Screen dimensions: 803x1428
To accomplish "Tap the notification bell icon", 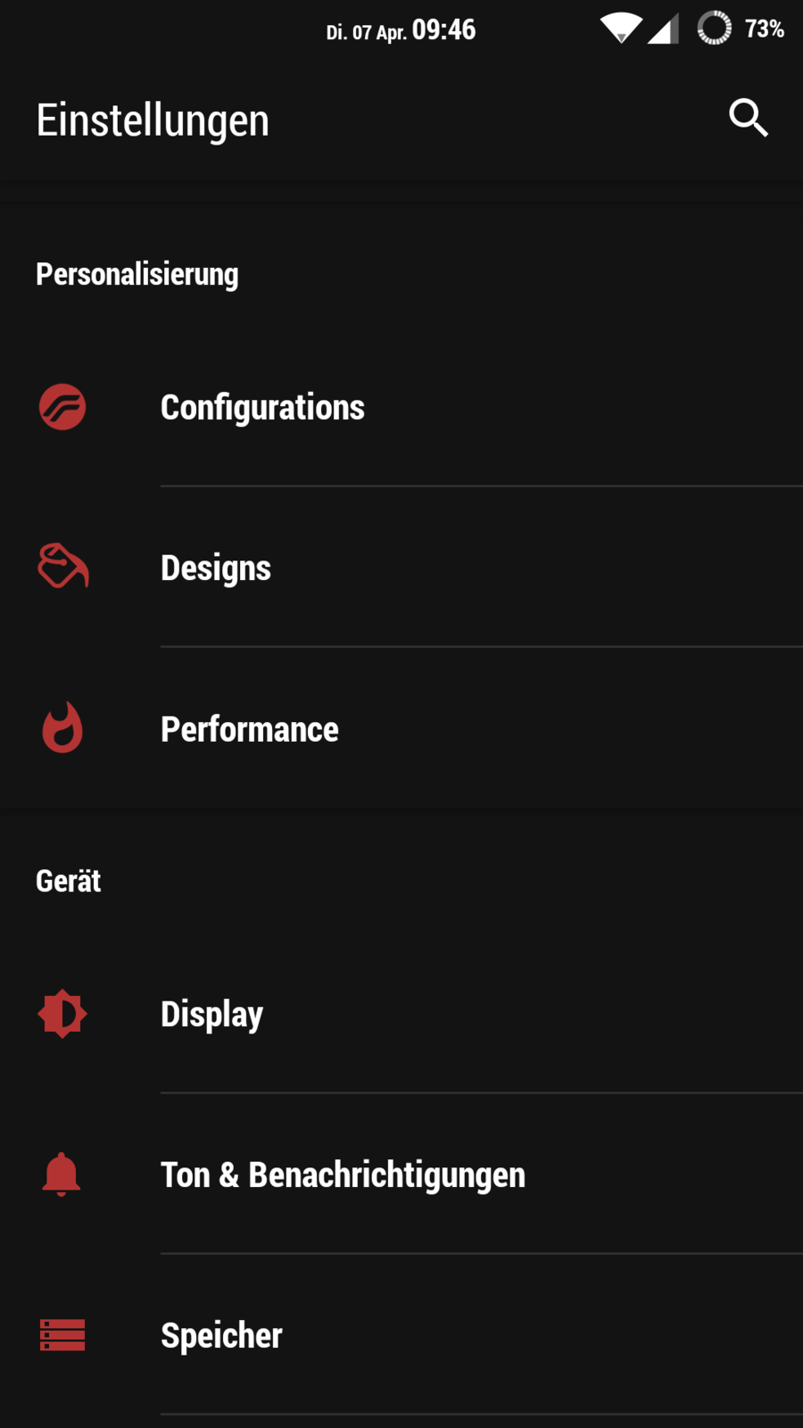I will click(62, 1174).
